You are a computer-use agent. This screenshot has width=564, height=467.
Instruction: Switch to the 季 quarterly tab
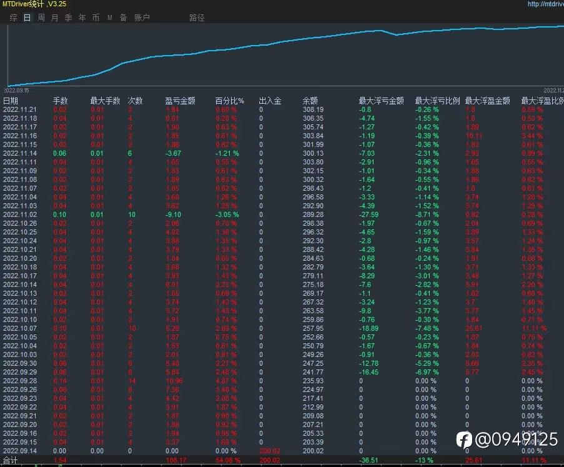pos(68,18)
